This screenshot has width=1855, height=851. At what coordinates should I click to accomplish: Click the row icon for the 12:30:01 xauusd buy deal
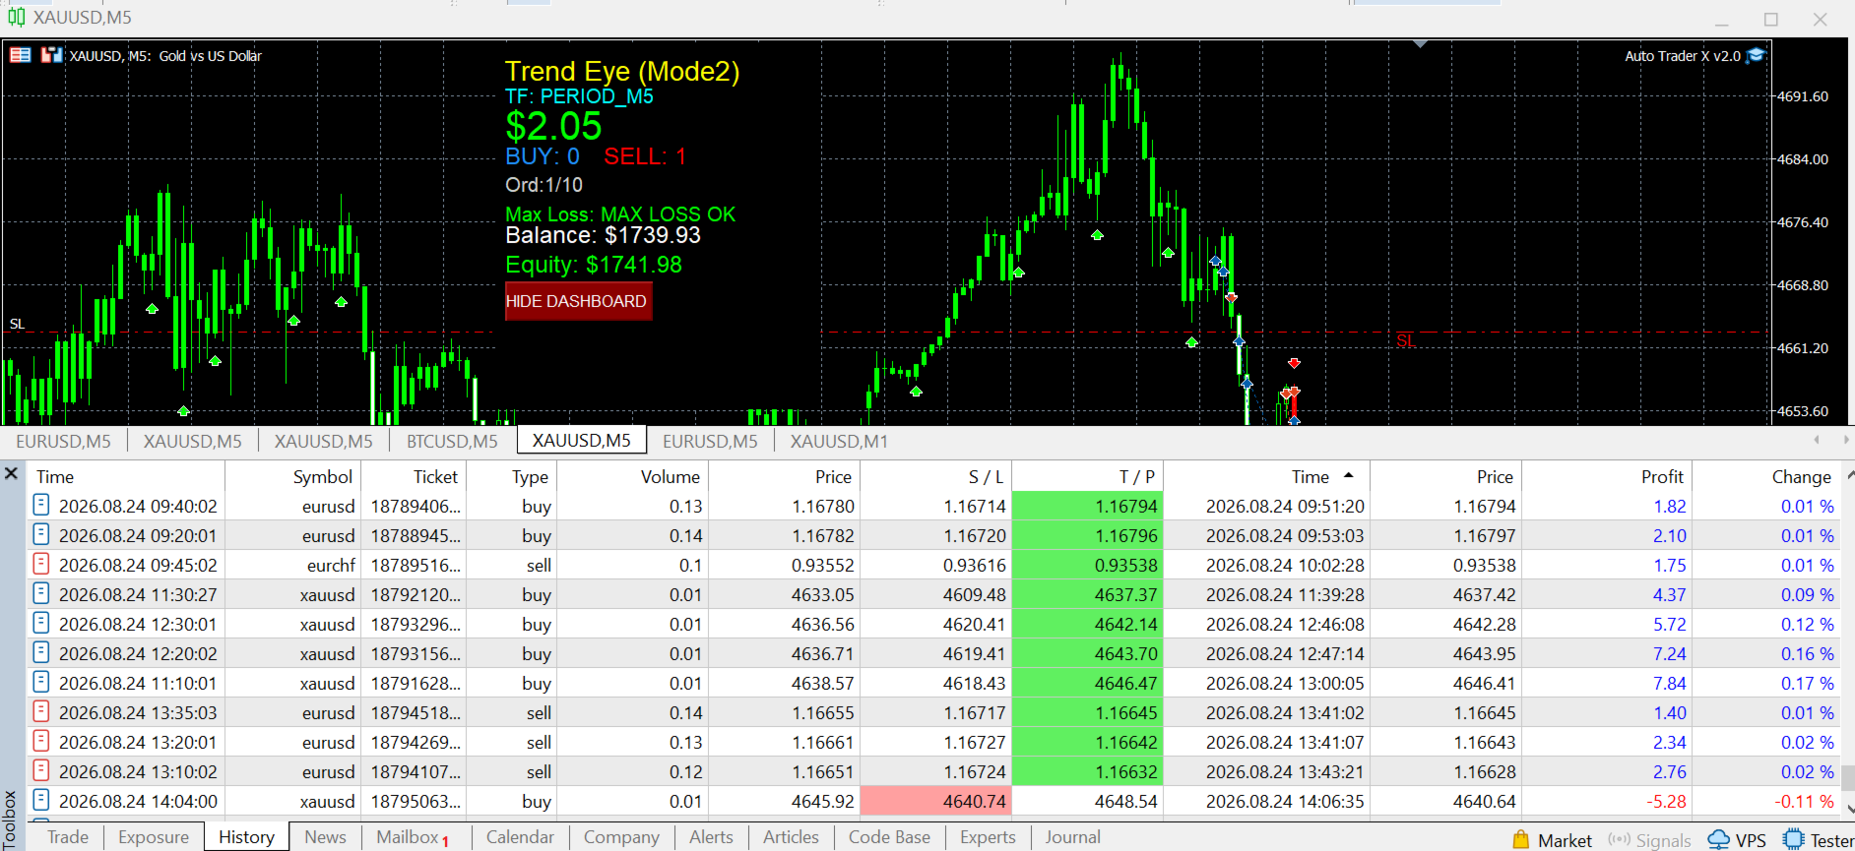coord(41,624)
